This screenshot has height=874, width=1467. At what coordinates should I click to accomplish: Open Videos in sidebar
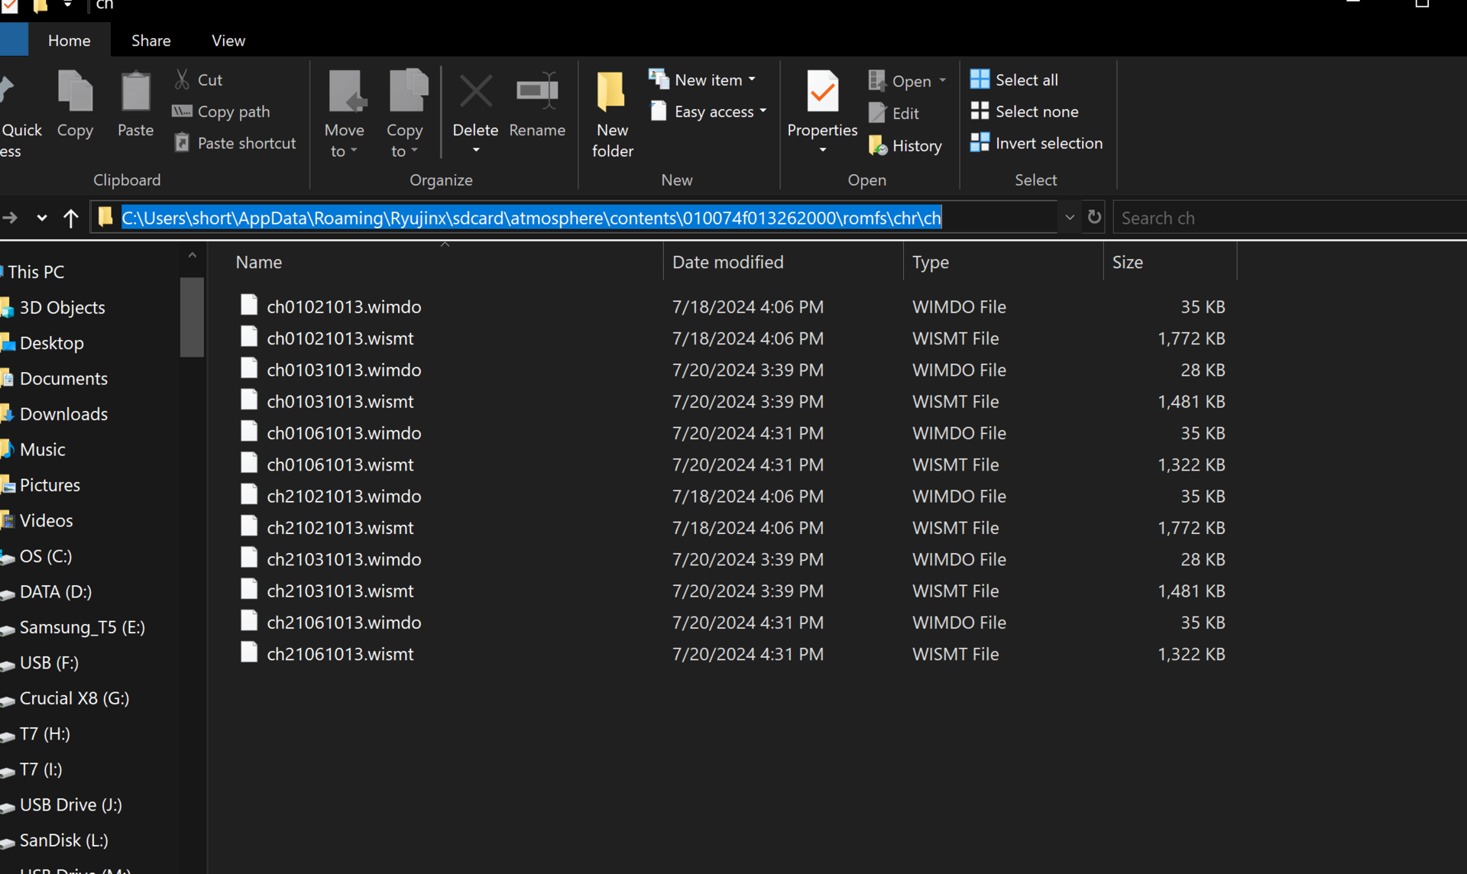(46, 520)
